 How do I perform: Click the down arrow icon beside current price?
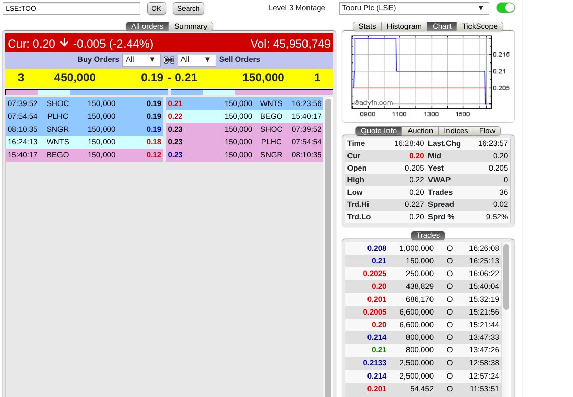[64, 44]
